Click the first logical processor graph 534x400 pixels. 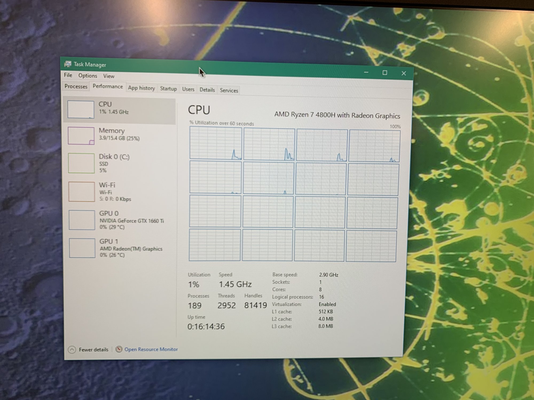(215, 143)
